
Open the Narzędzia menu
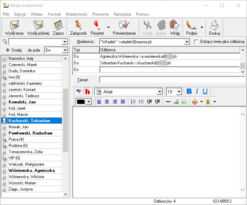pos(122,14)
